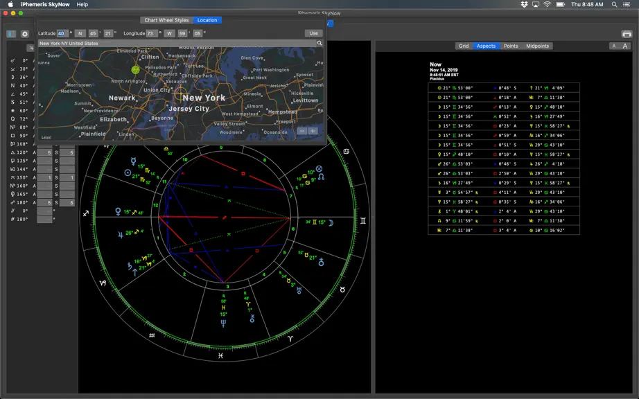Zoom in the map with plus button
This screenshot has width=639, height=399.
[313, 131]
